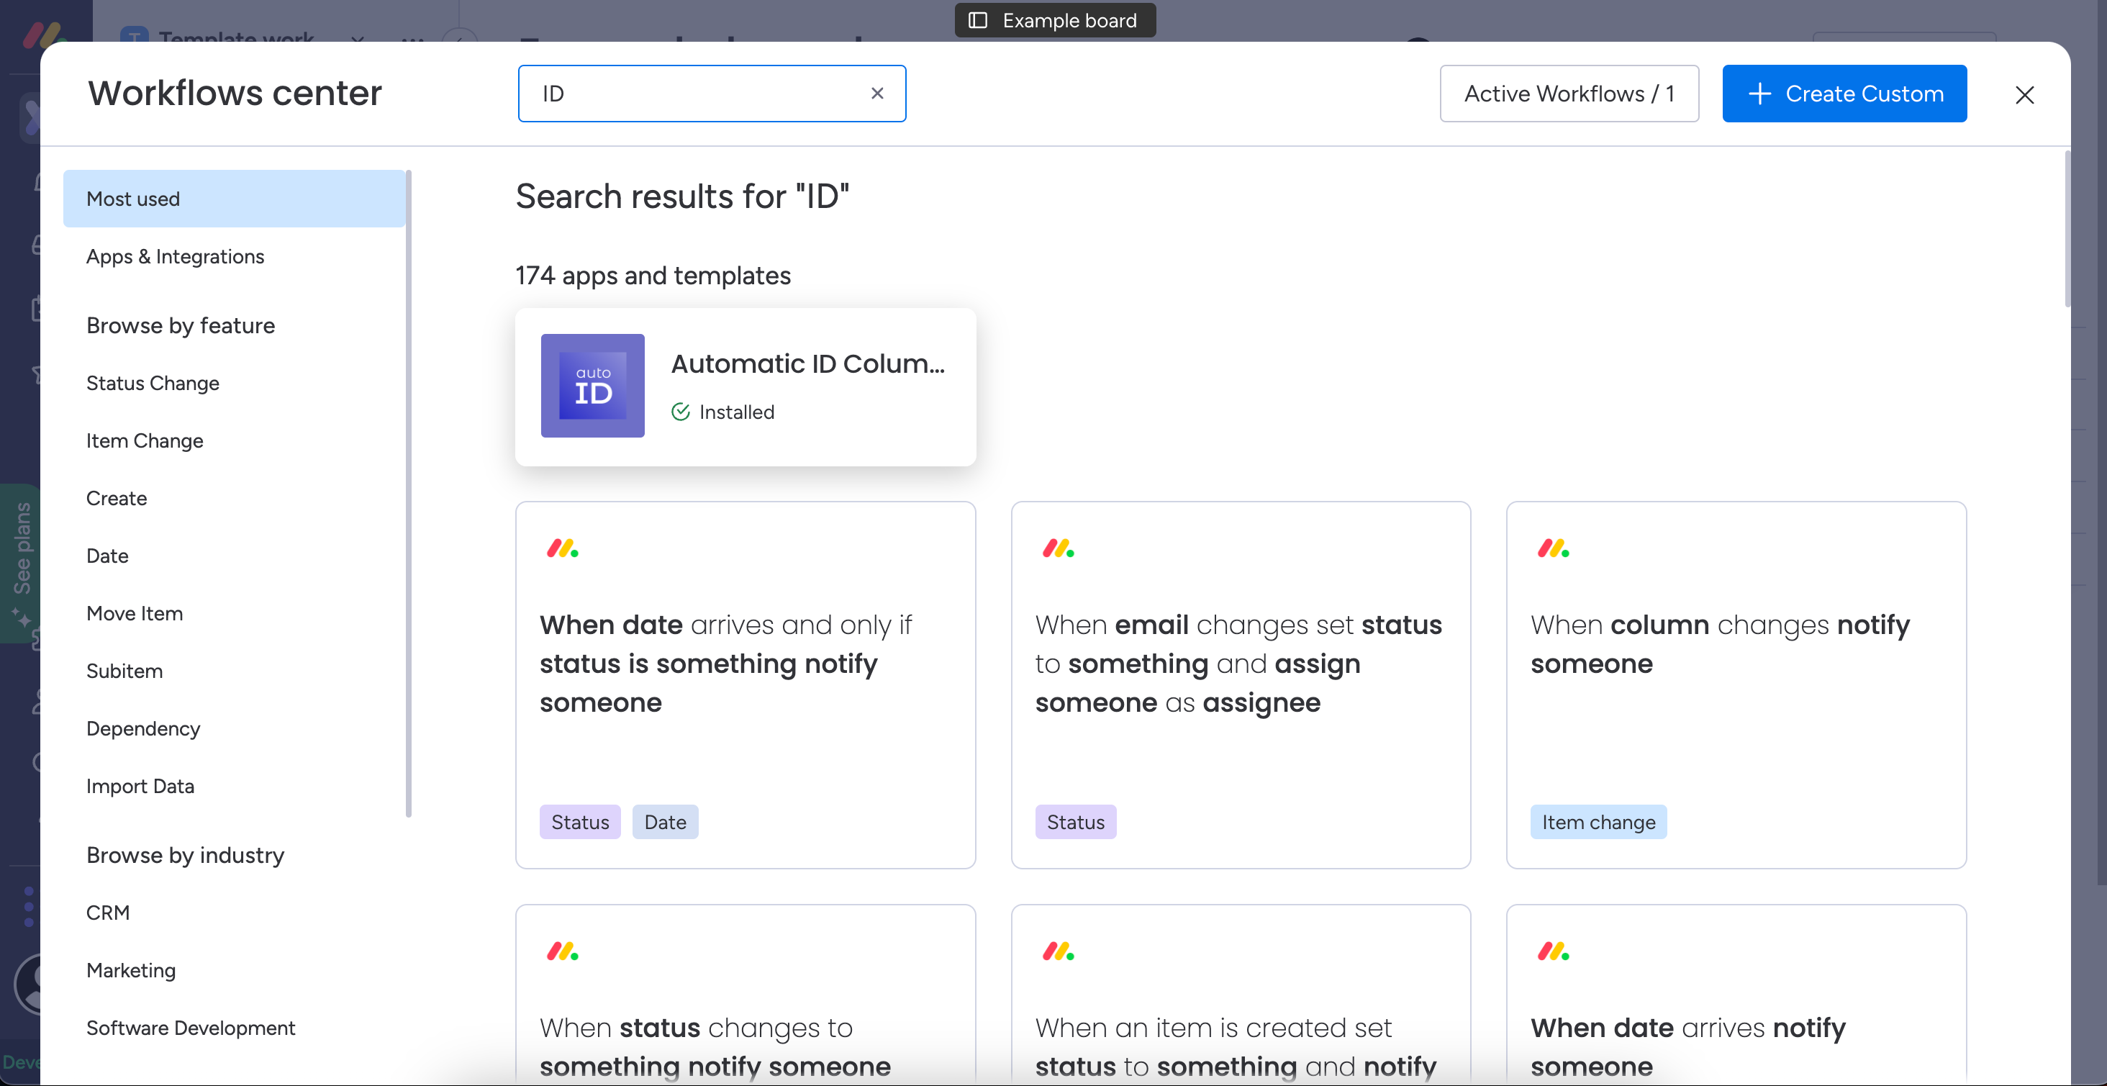
Task: Click the monday logo on email changes template
Action: click(x=1058, y=548)
